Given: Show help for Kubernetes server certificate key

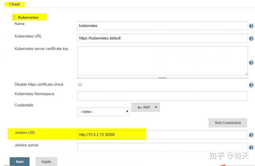Looking at the screenshot, I should 251,63.
